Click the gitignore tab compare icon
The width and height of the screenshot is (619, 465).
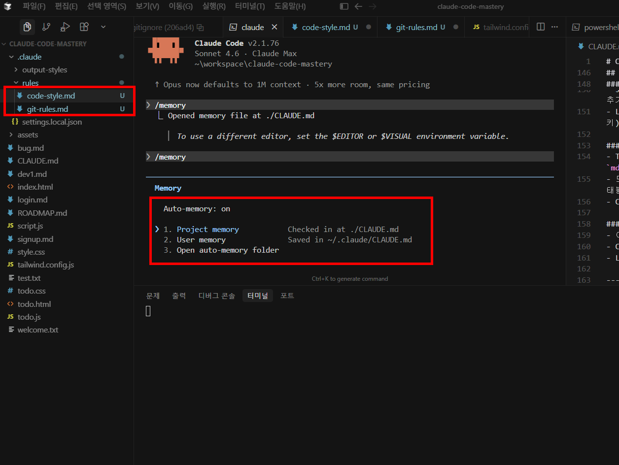200,28
